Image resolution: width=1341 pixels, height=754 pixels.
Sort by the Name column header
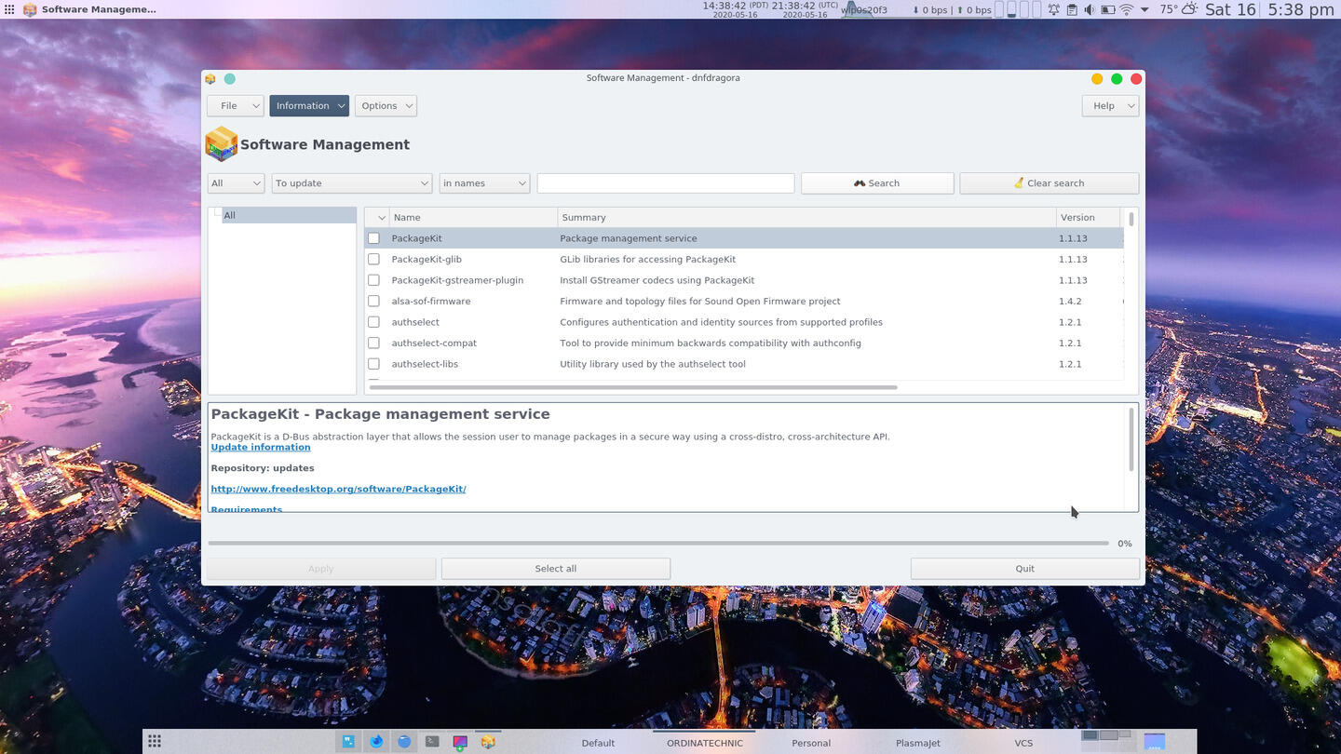point(473,218)
